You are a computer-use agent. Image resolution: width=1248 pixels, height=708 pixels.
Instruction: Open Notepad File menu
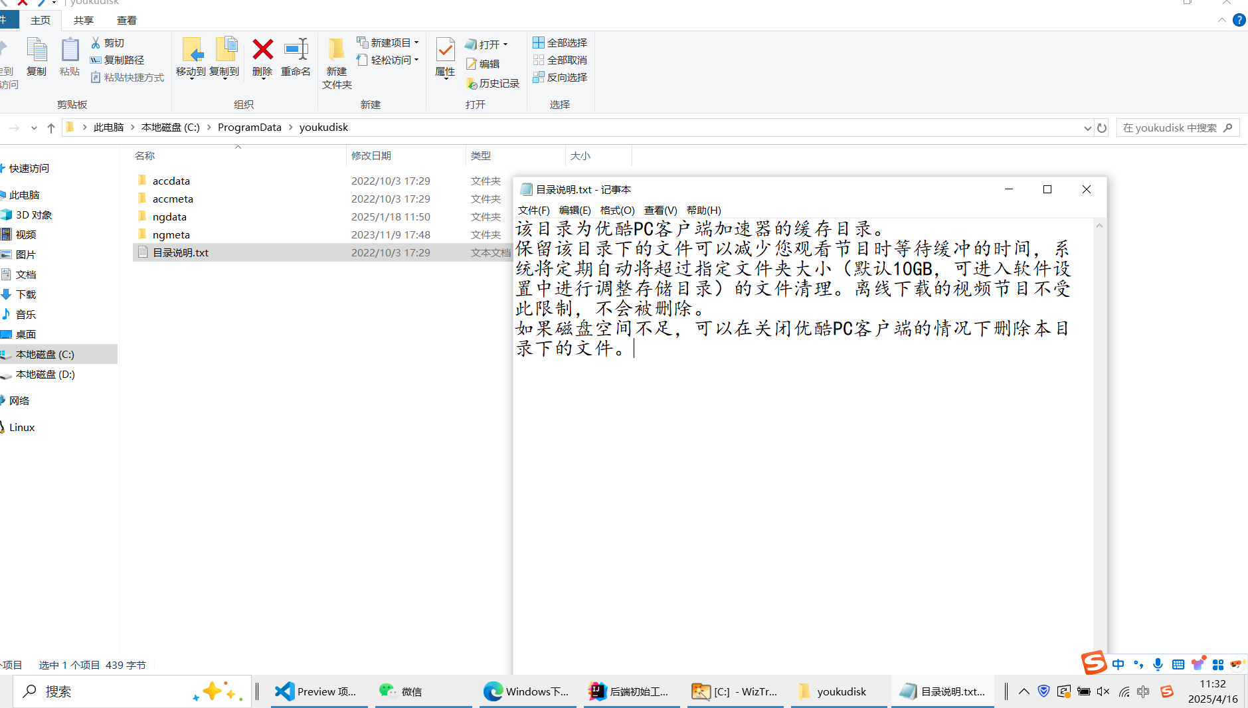click(x=534, y=210)
